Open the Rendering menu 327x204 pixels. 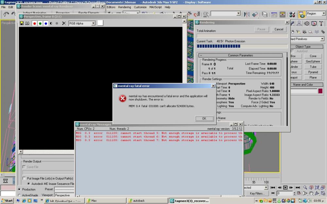[125, 7]
